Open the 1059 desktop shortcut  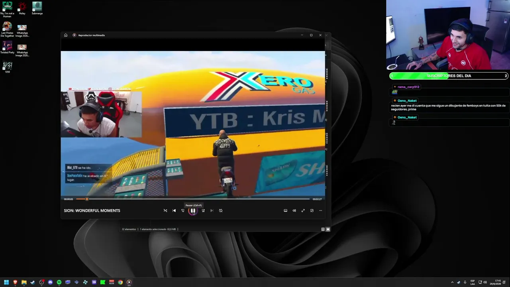click(x=7, y=67)
